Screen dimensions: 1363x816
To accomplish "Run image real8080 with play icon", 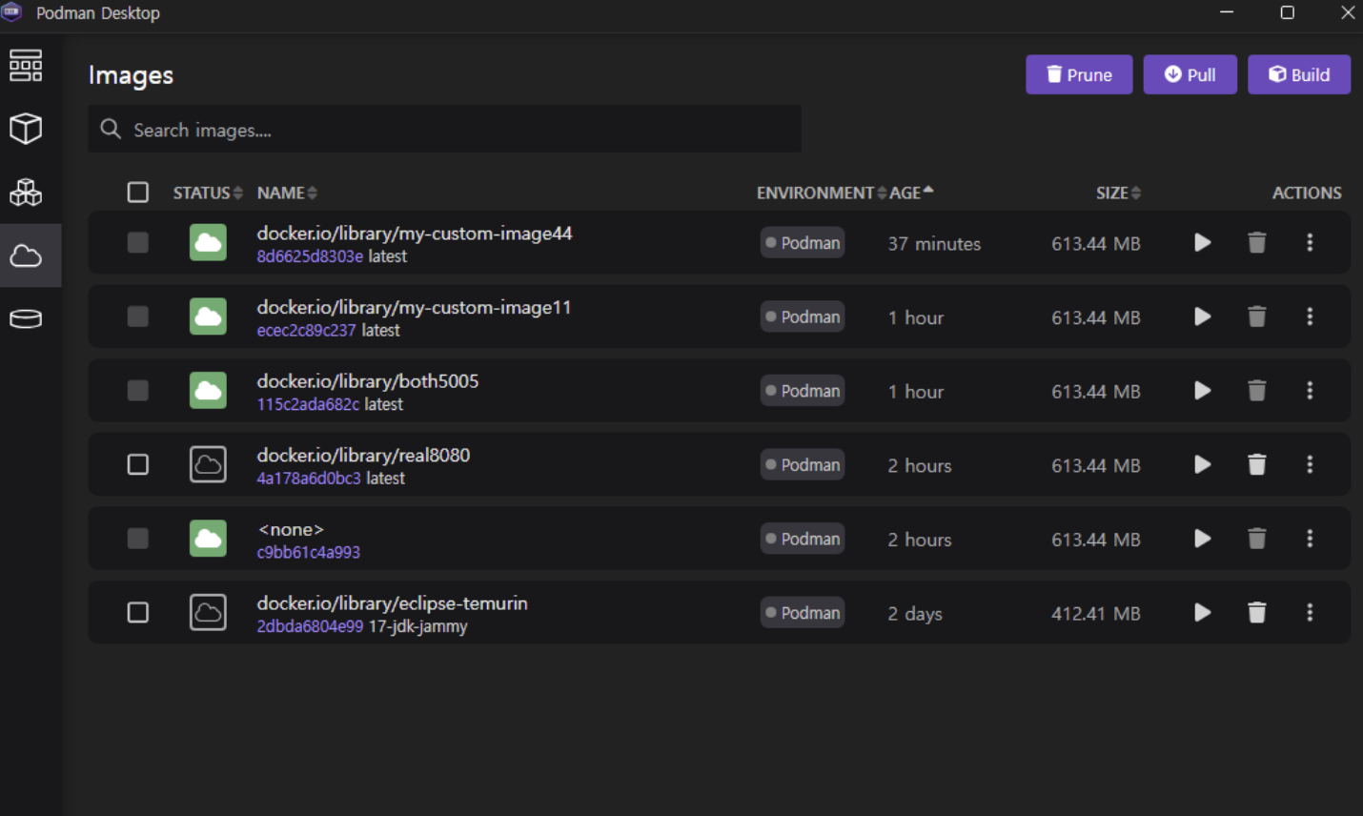I will [1203, 464].
